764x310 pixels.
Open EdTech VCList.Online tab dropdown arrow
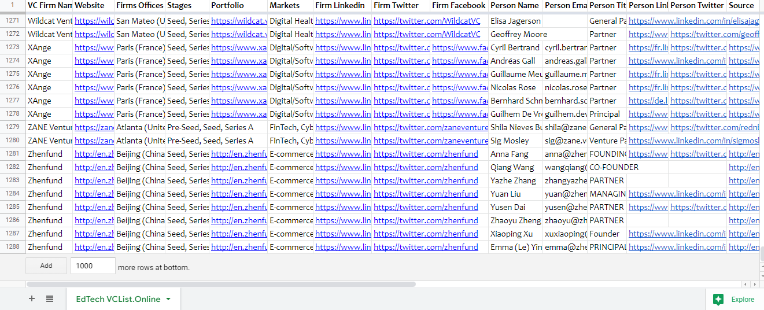(x=168, y=299)
